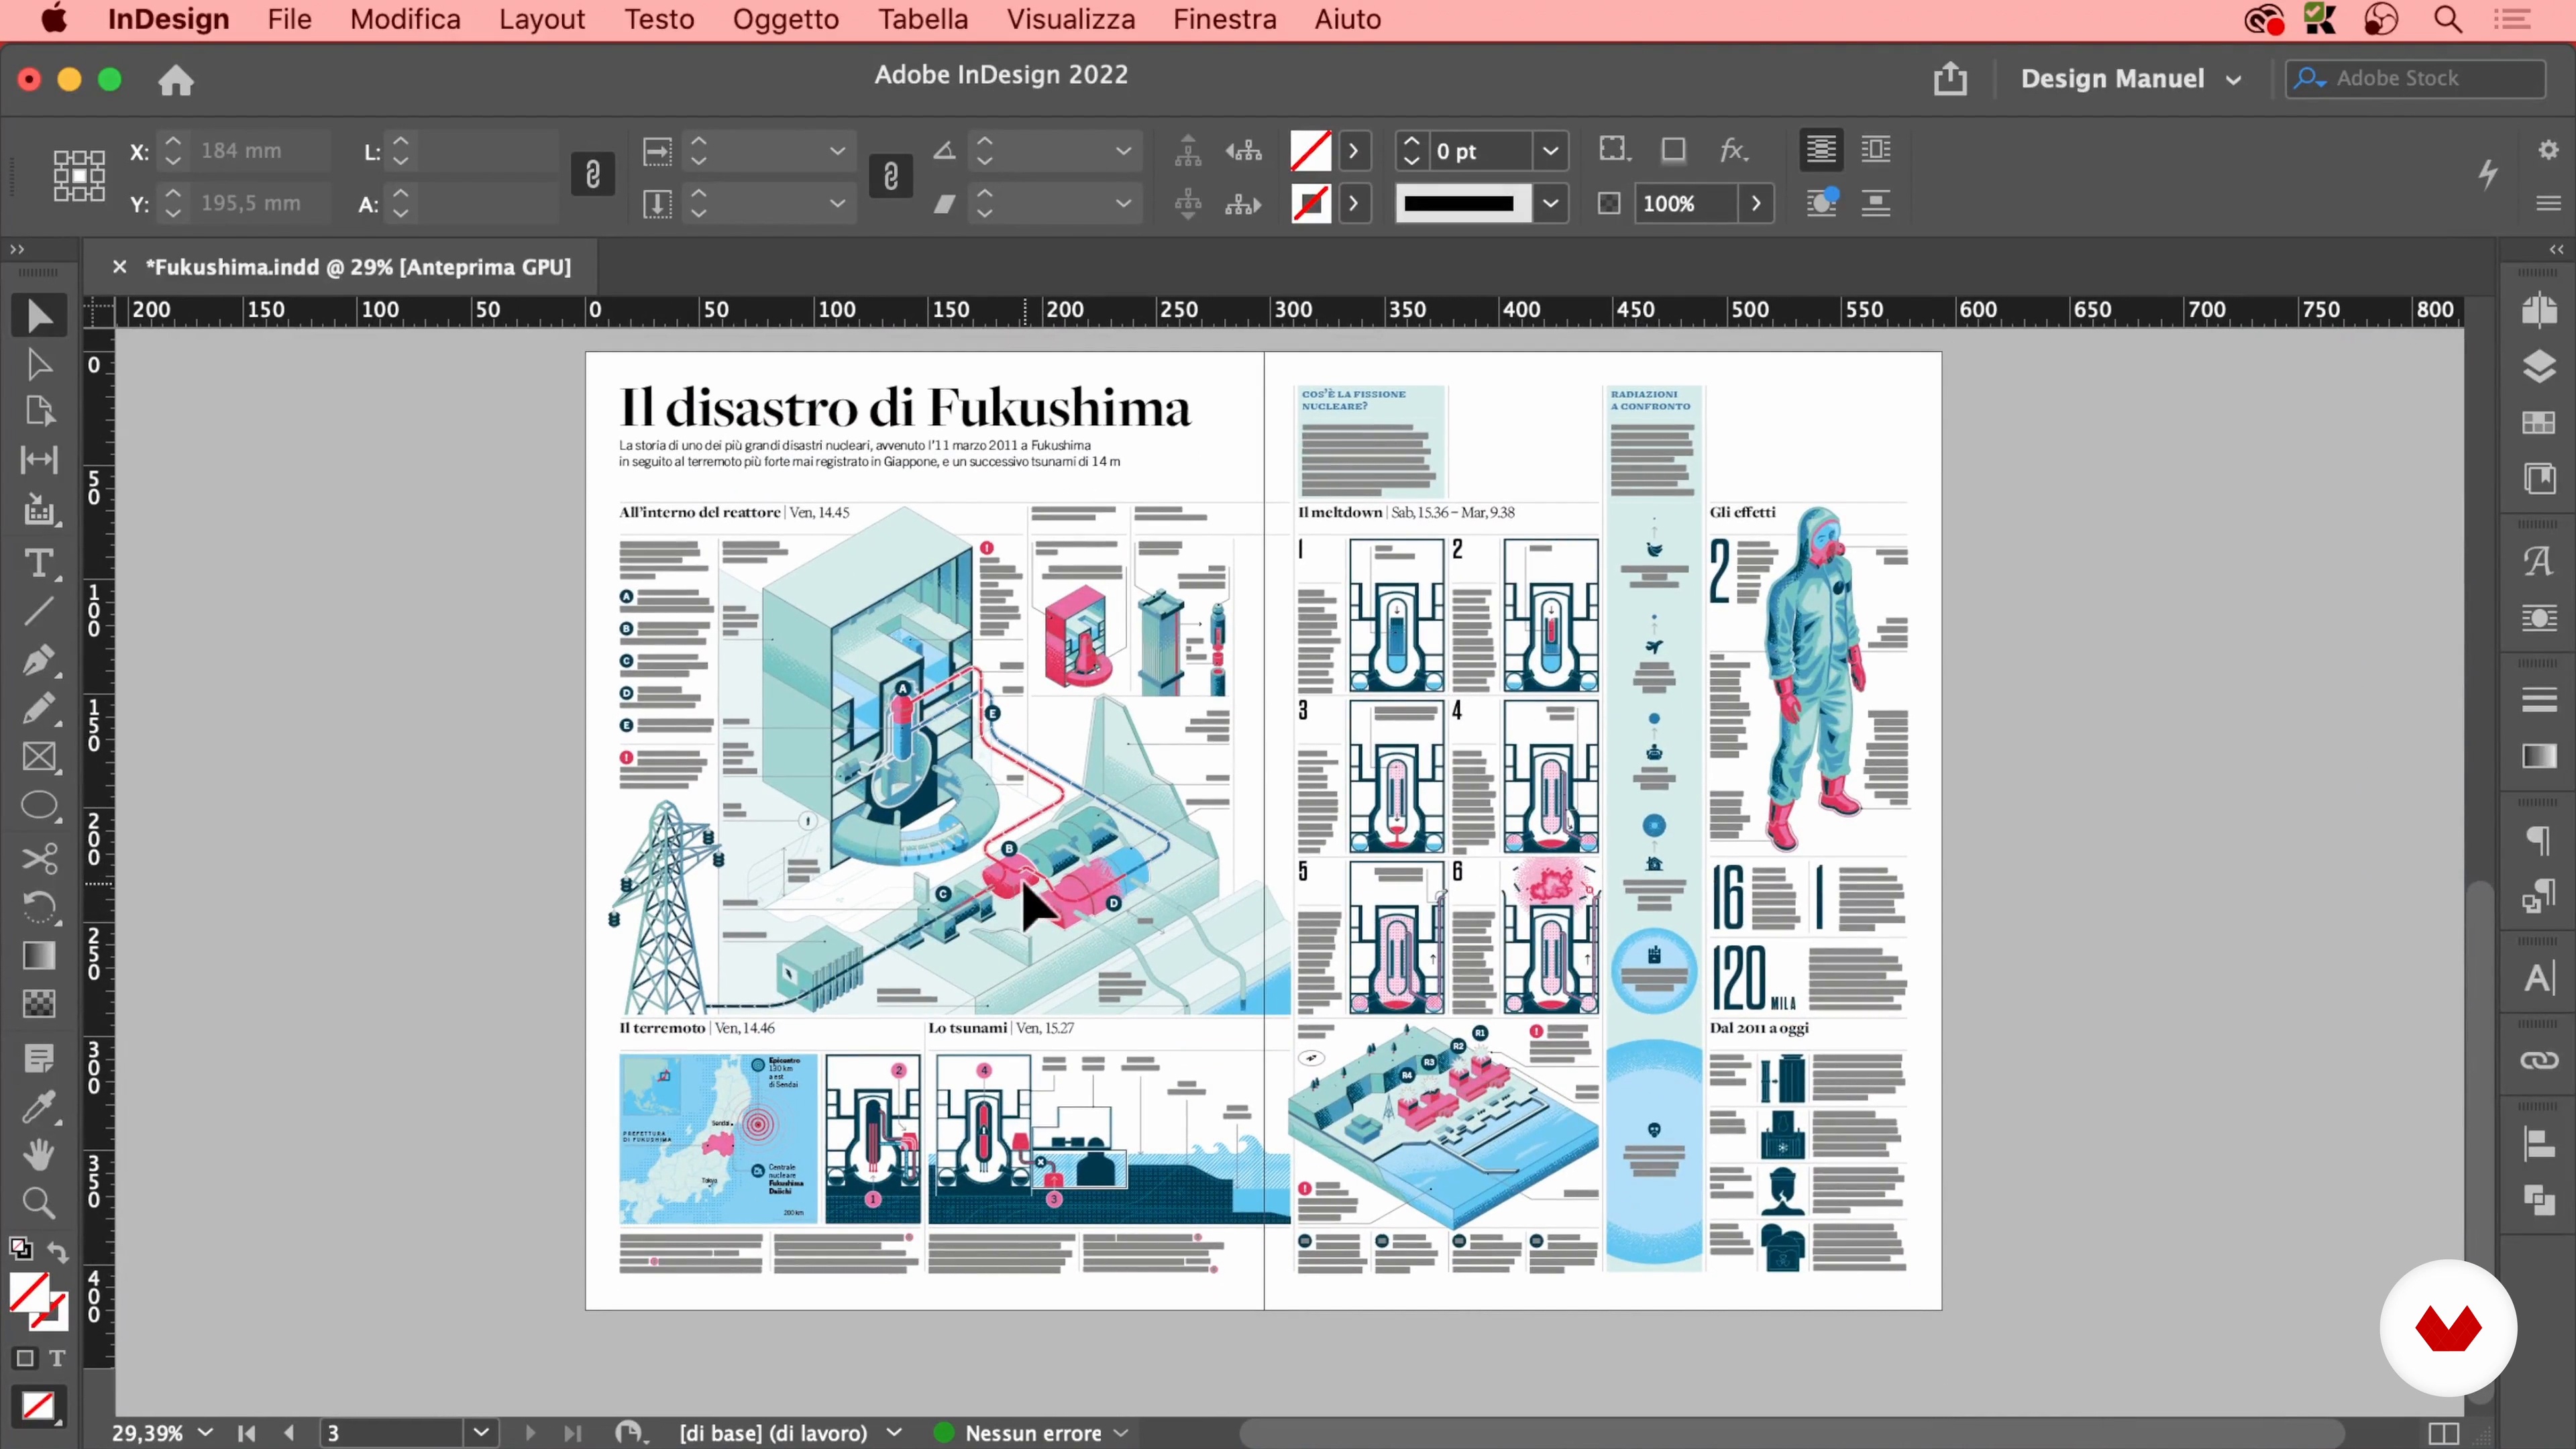Choose the Gradient Feather tool
Screen dimensions: 2576x1449
(39, 1004)
